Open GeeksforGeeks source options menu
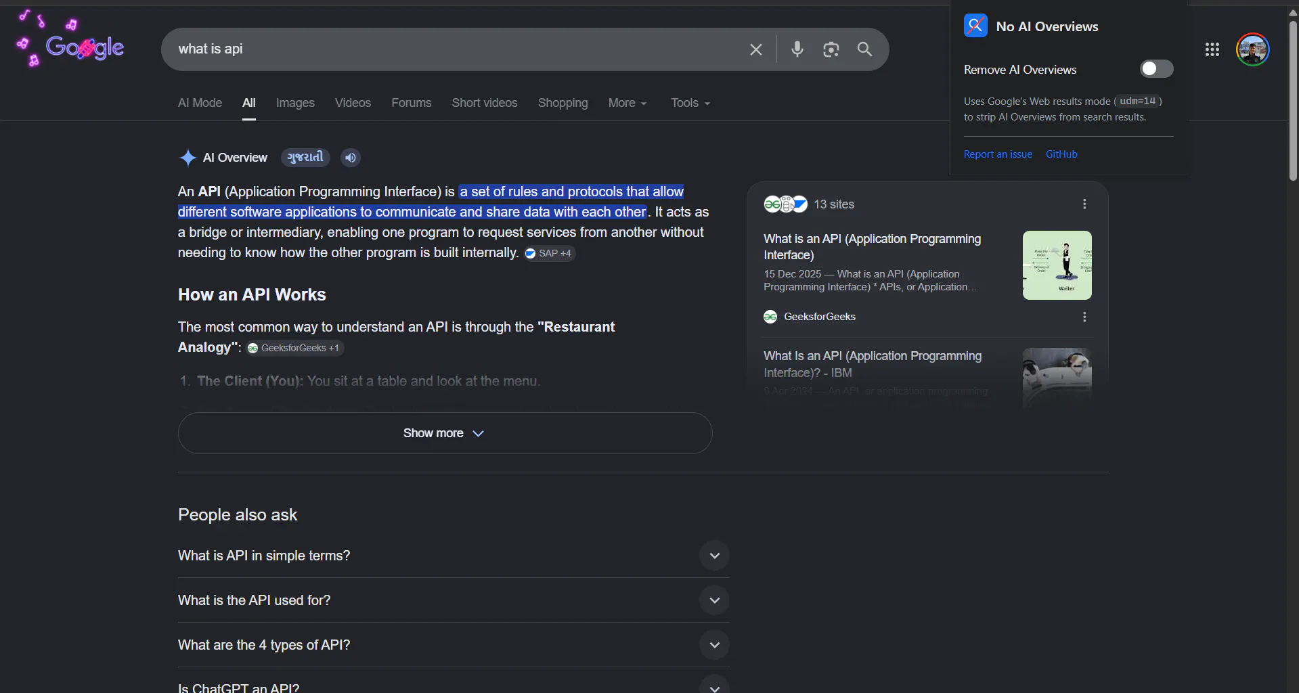This screenshot has width=1299, height=693. [x=1084, y=317]
